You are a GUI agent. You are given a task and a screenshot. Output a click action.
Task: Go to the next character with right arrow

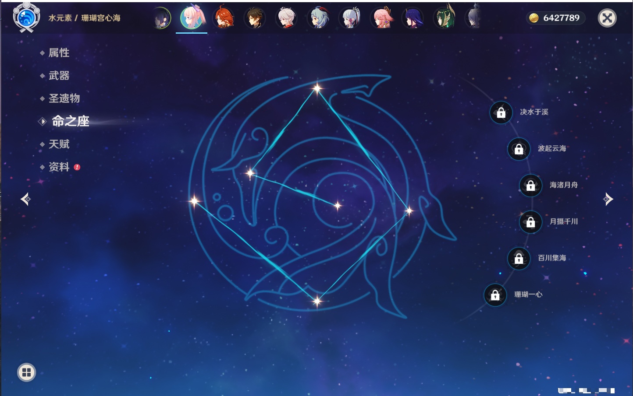click(608, 199)
